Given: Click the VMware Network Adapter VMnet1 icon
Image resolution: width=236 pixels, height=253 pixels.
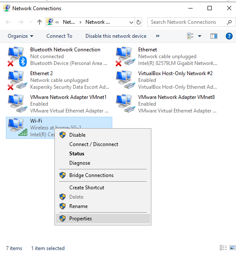Looking at the screenshot, I should pyautogui.click(x=17, y=104).
